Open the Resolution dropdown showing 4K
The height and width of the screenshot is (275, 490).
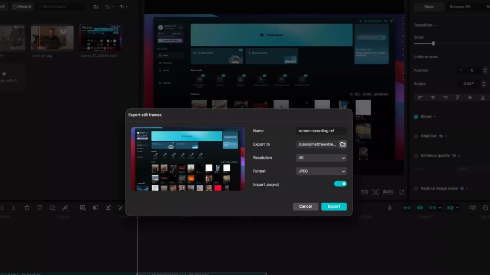[321, 158]
